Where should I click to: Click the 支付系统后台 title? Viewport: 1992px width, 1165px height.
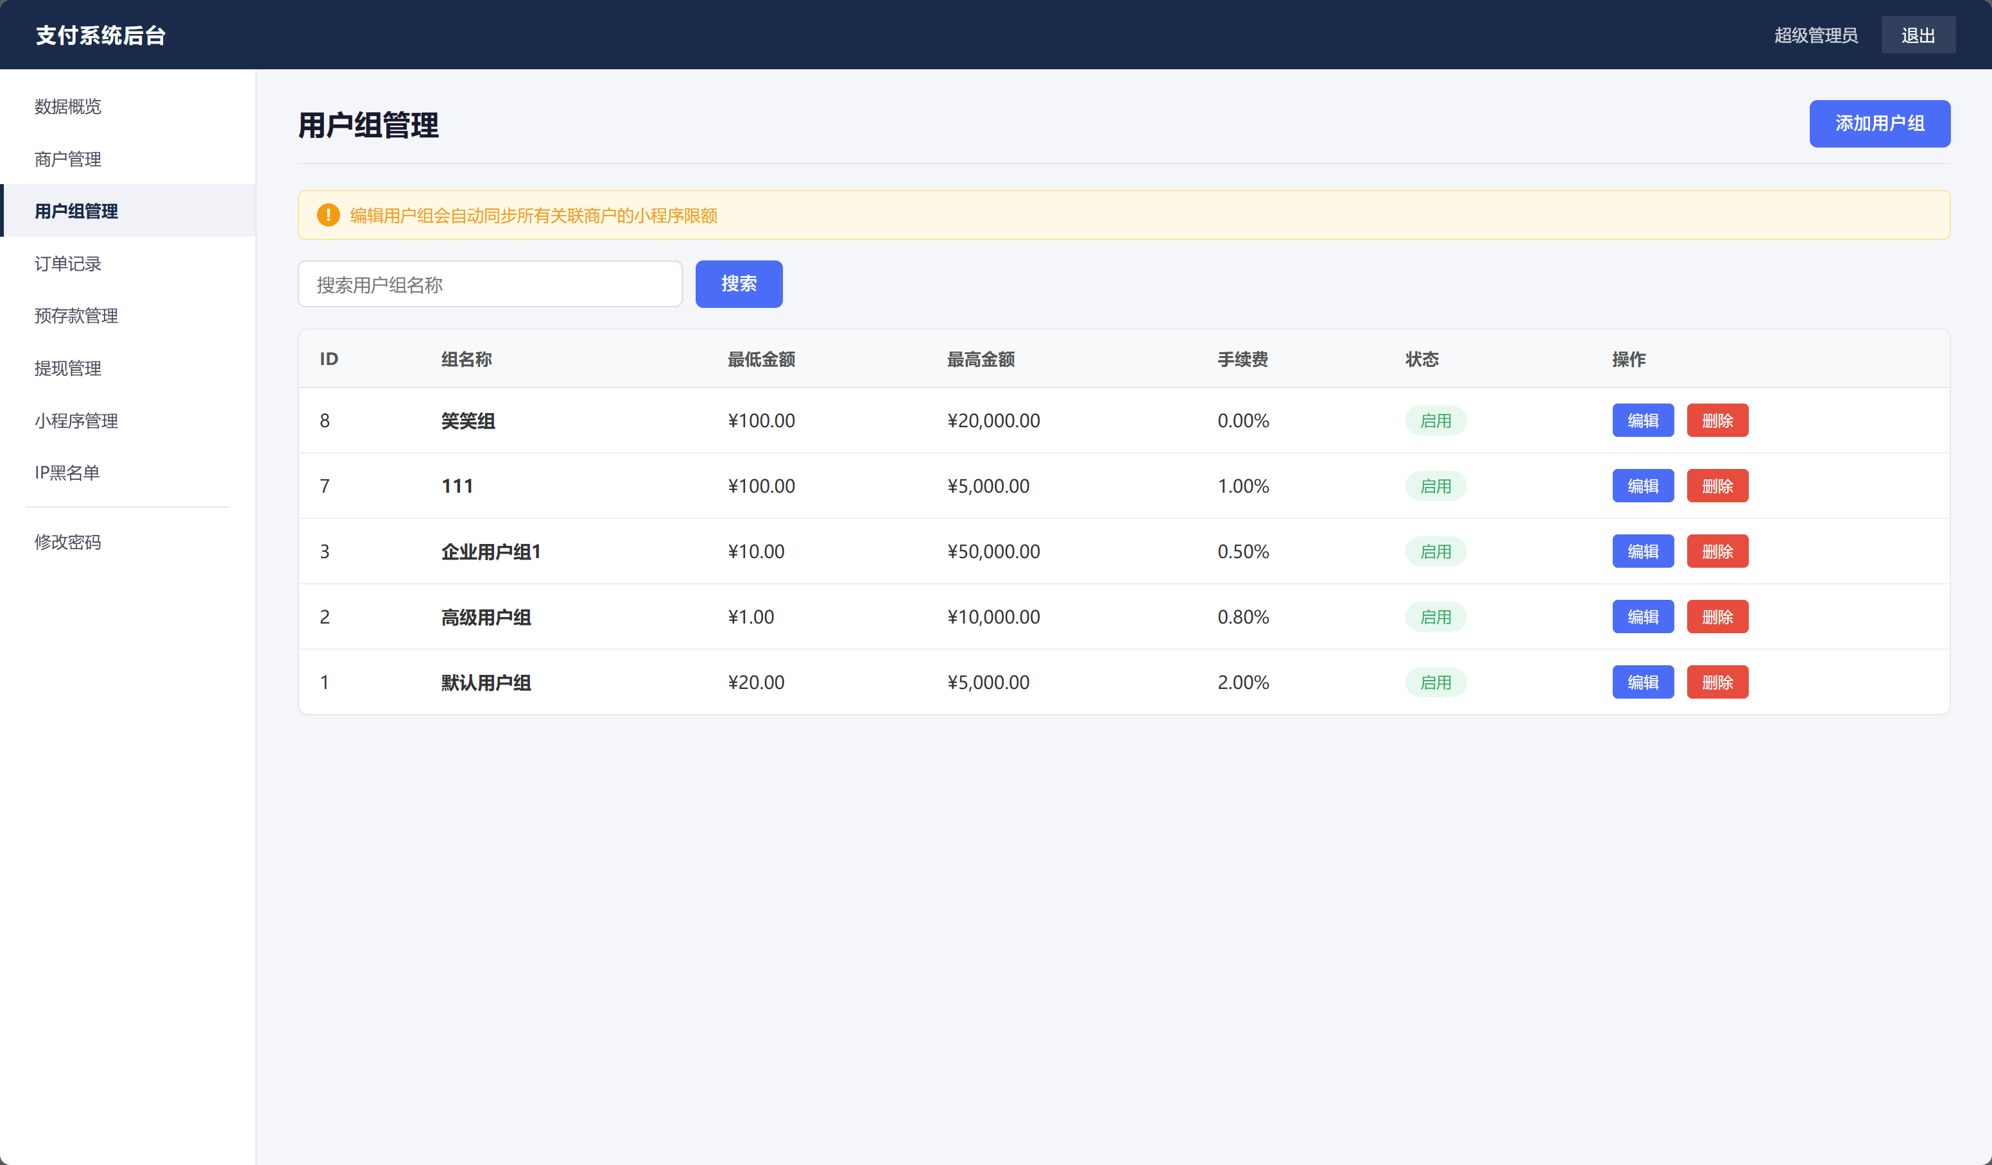(100, 35)
